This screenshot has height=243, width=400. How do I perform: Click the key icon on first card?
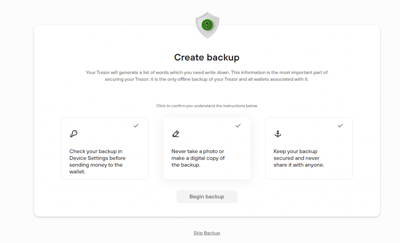(x=74, y=134)
